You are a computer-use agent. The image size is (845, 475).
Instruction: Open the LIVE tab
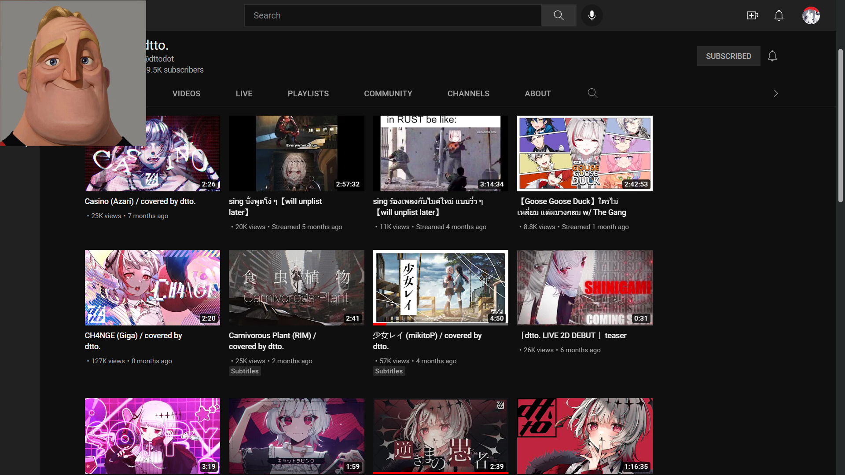(x=244, y=94)
